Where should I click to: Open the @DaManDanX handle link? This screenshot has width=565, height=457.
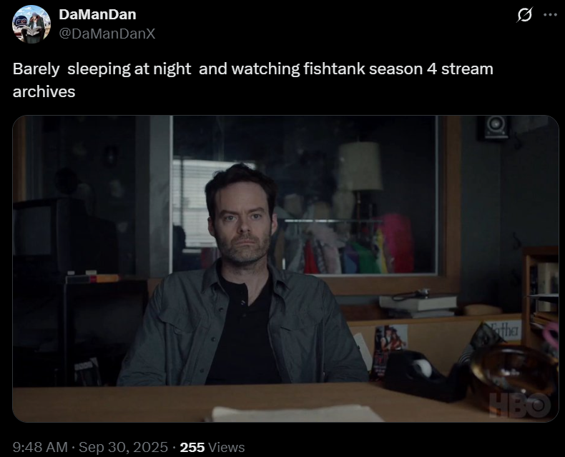point(107,34)
